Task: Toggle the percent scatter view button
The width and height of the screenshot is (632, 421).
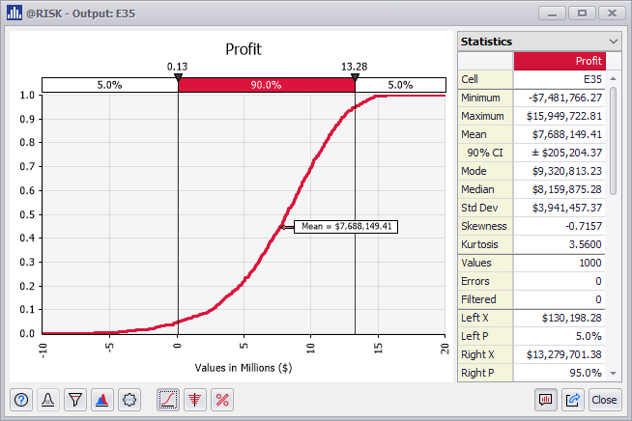Action: (221, 400)
